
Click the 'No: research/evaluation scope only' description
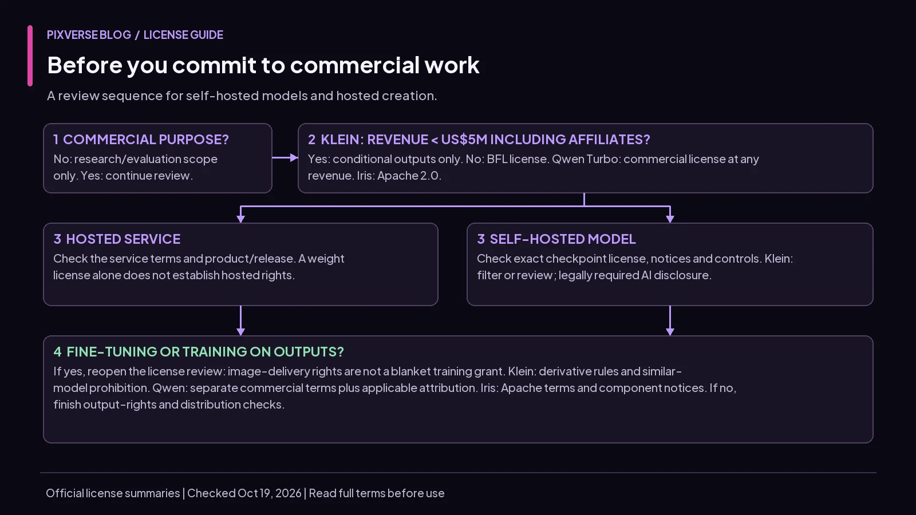click(x=136, y=167)
